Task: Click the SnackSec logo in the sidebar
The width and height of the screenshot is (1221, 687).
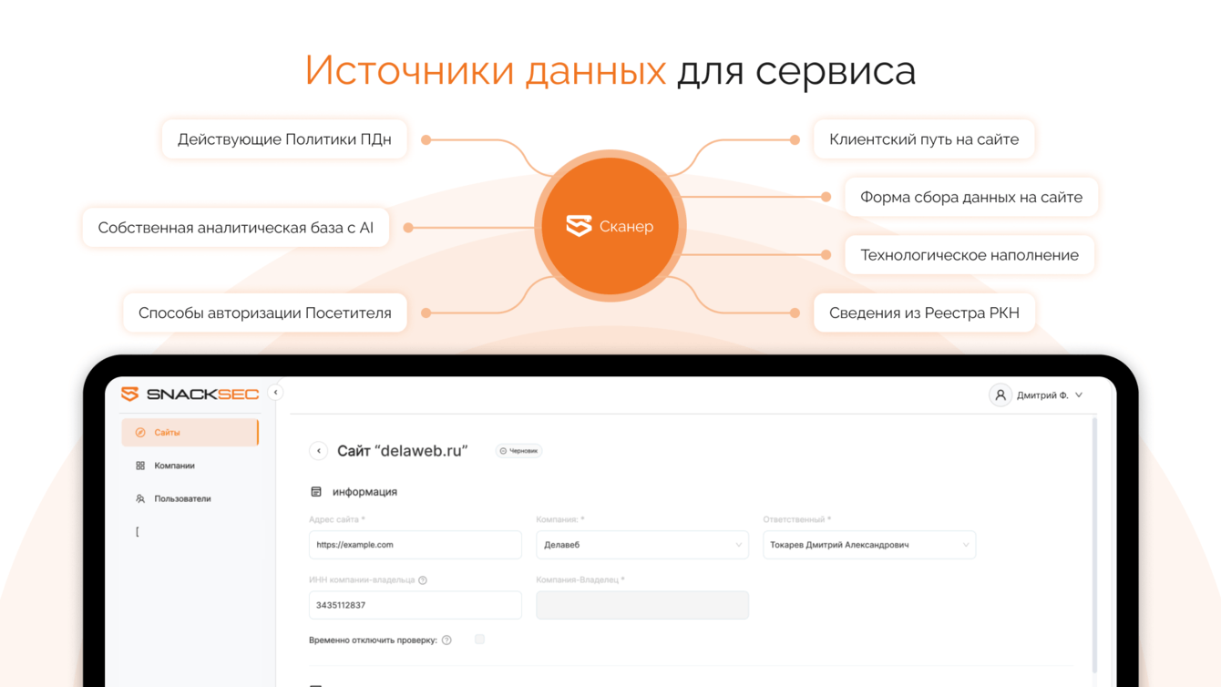Action: [x=190, y=394]
